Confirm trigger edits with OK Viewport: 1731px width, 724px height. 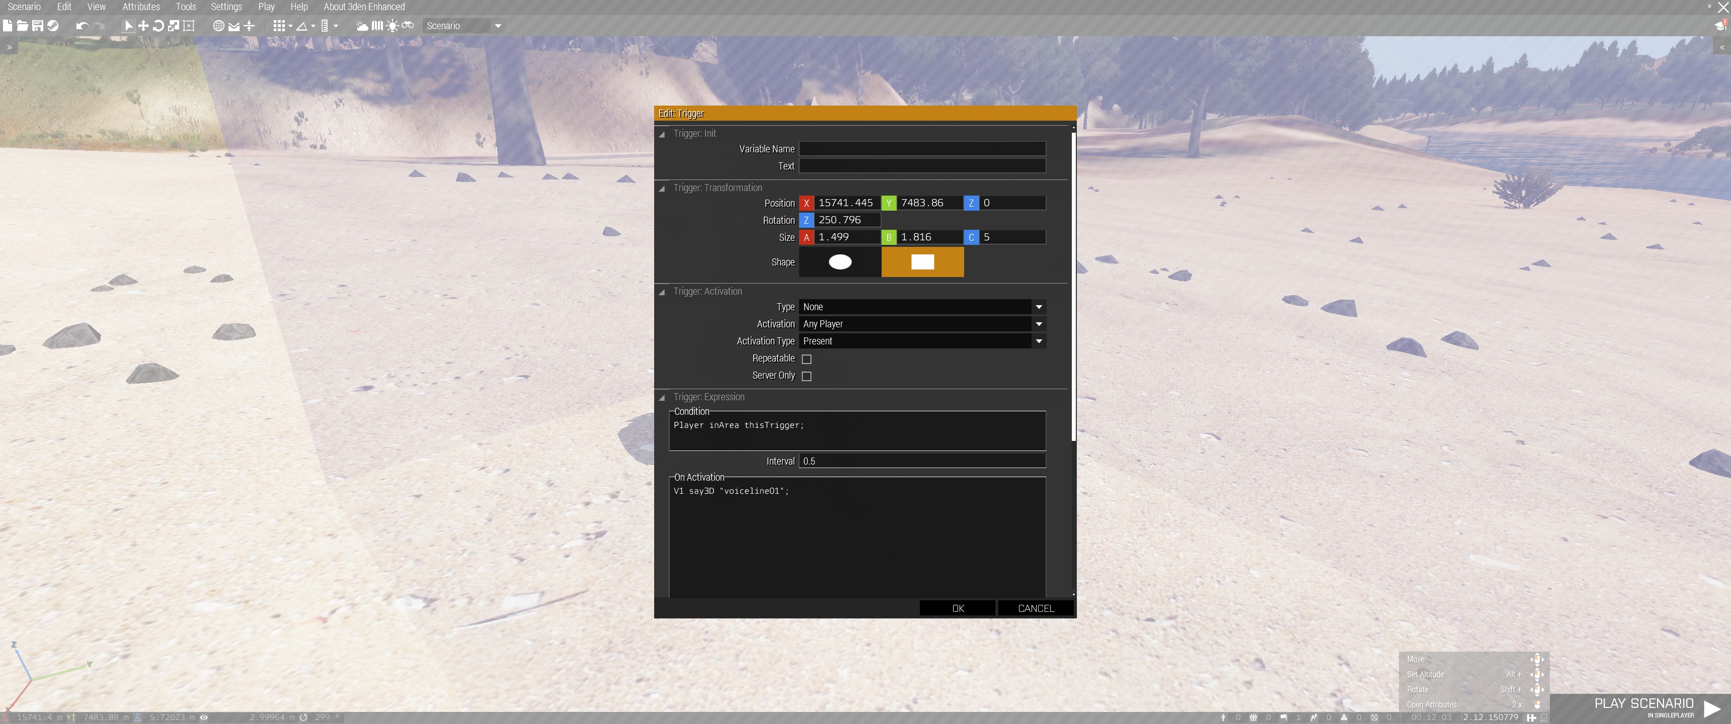coord(958,608)
